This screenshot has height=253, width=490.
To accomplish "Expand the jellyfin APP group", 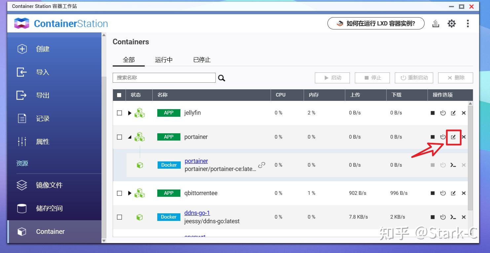I will 130,113.
